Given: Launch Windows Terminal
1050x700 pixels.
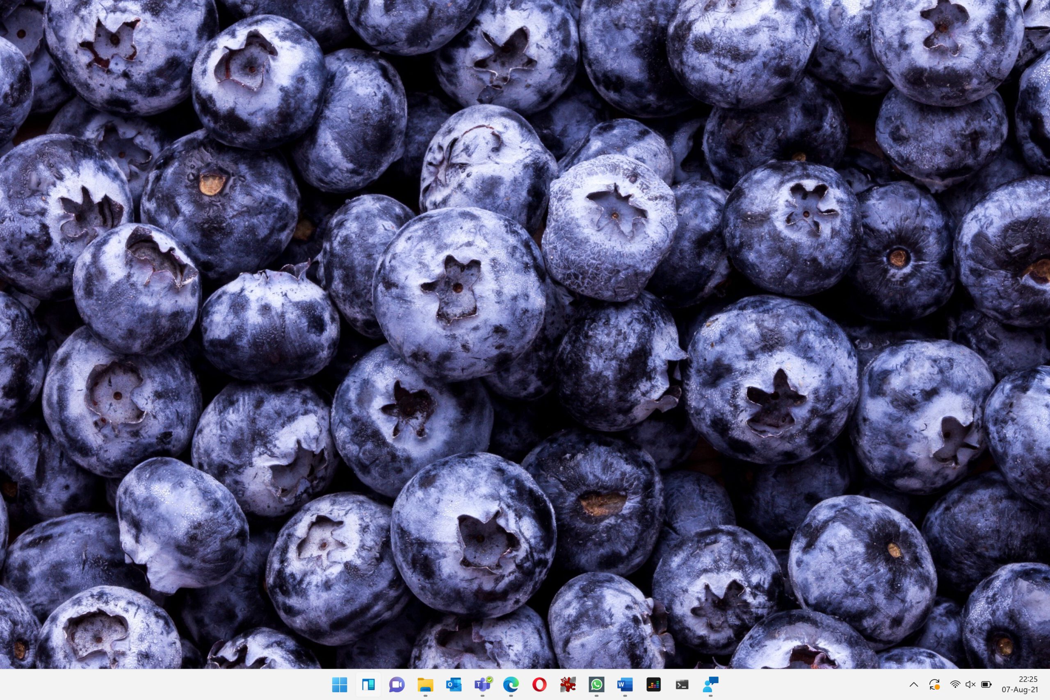Looking at the screenshot, I should (682, 684).
